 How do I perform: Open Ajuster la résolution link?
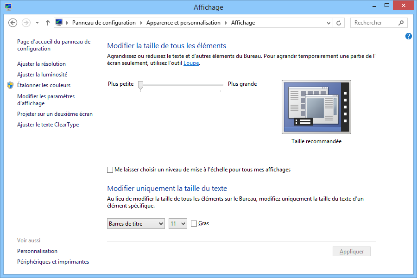tap(42, 64)
